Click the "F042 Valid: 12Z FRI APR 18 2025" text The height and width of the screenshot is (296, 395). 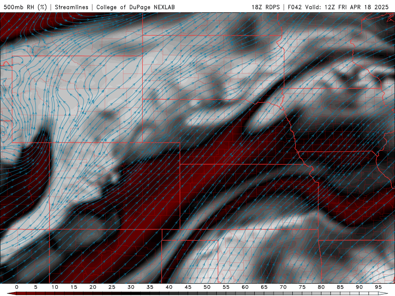(x=338, y=7)
